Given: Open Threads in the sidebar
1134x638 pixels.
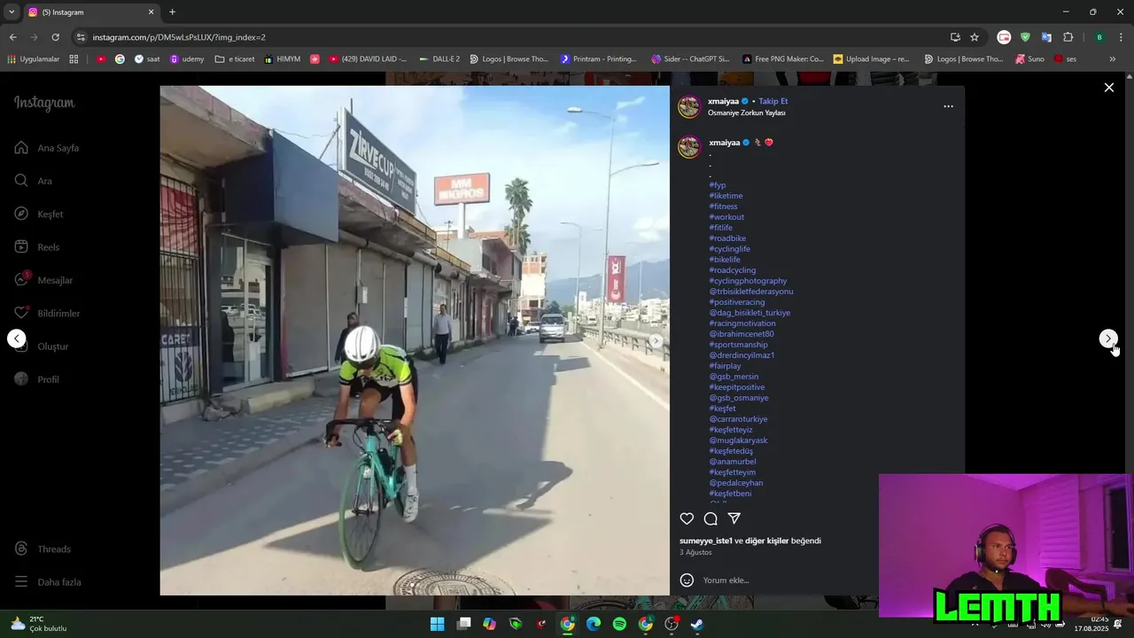Looking at the screenshot, I should [x=43, y=549].
